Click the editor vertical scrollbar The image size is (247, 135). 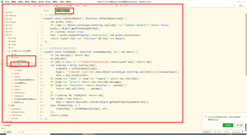[x=246, y=45]
